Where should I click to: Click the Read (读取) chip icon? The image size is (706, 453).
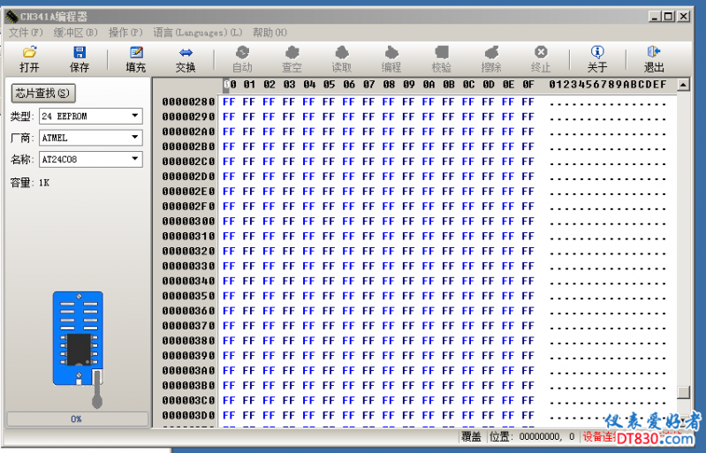click(341, 53)
